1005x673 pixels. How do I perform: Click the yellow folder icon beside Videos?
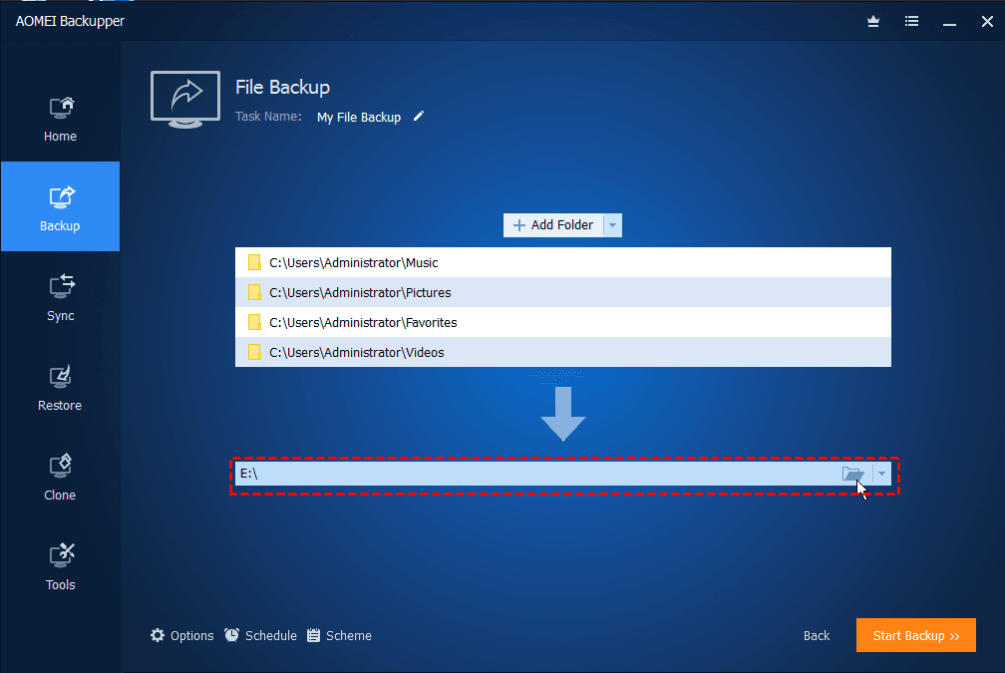coord(254,352)
